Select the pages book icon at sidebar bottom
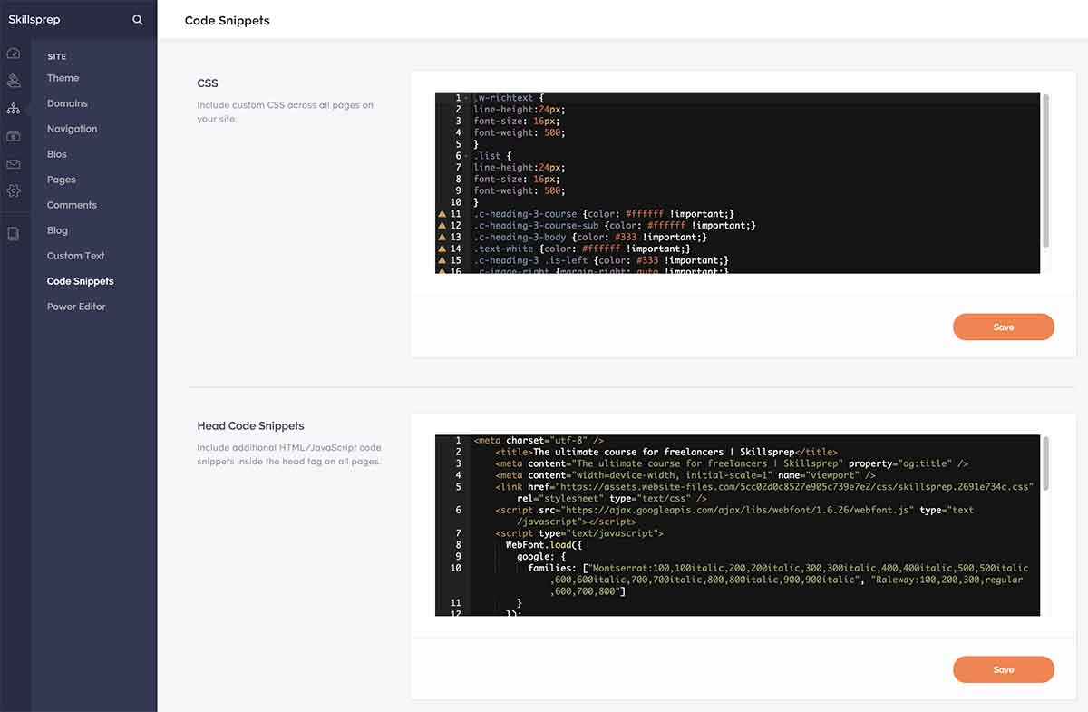This screenshot has height=712, width=1088. coord(14,232)
